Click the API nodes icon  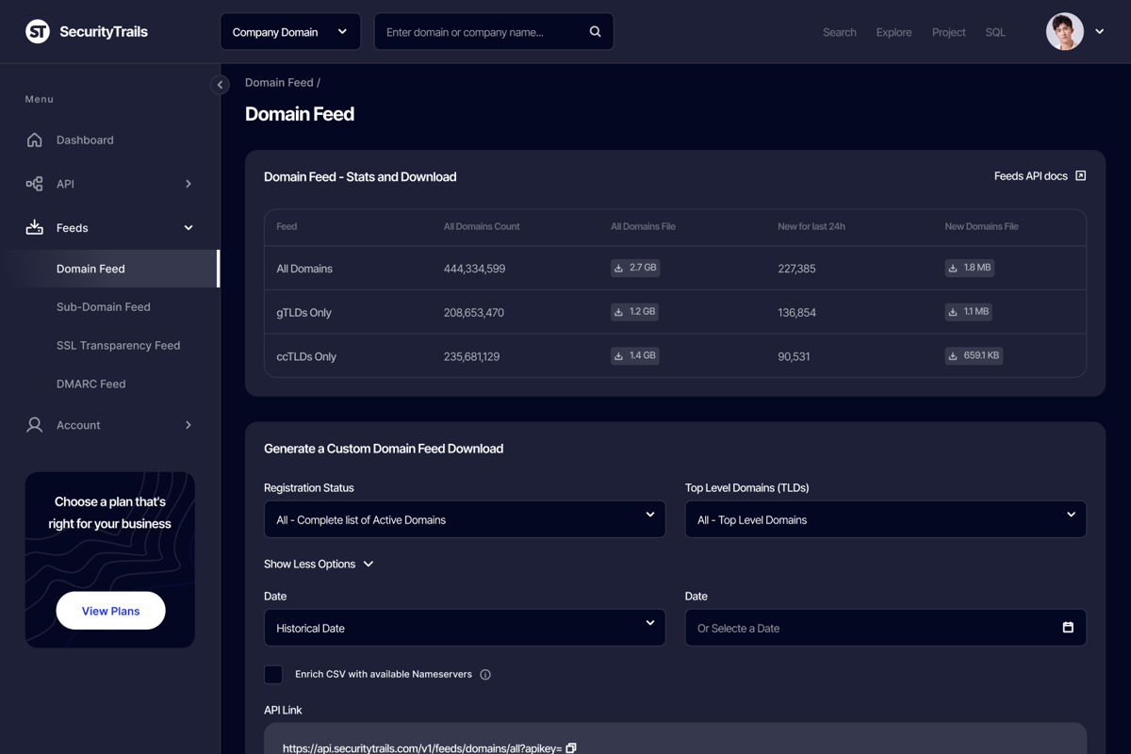[35, 184]
